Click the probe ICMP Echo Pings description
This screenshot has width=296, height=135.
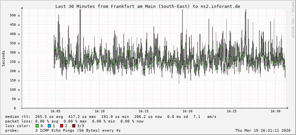[78, 130]
